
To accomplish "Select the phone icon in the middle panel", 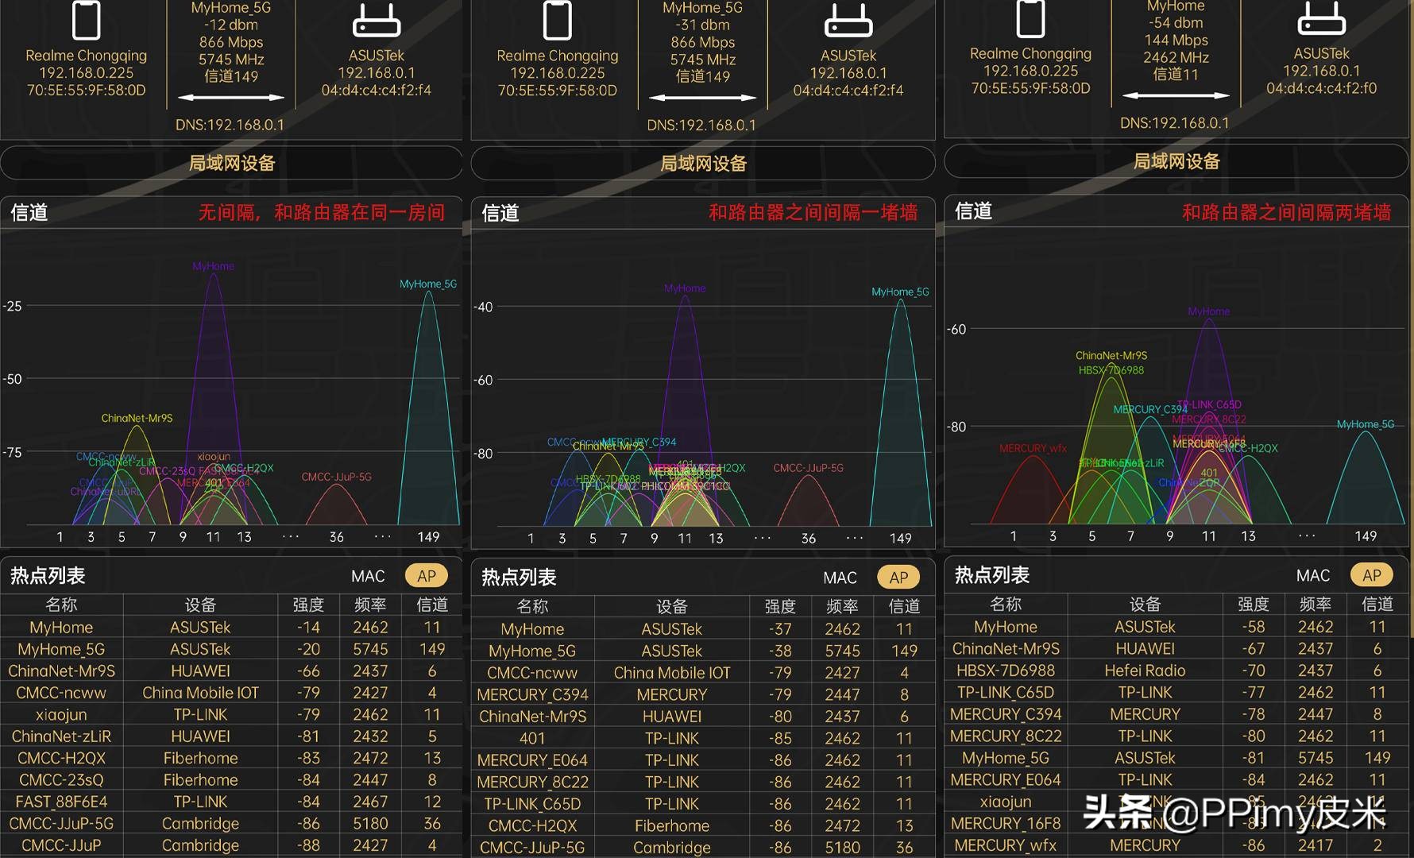I will [558, 22].
